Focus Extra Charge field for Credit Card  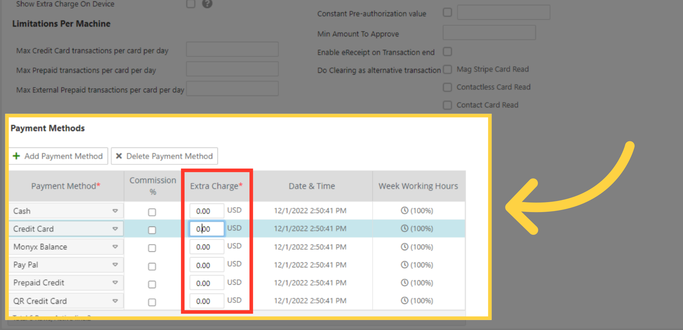tap(207, 229)
